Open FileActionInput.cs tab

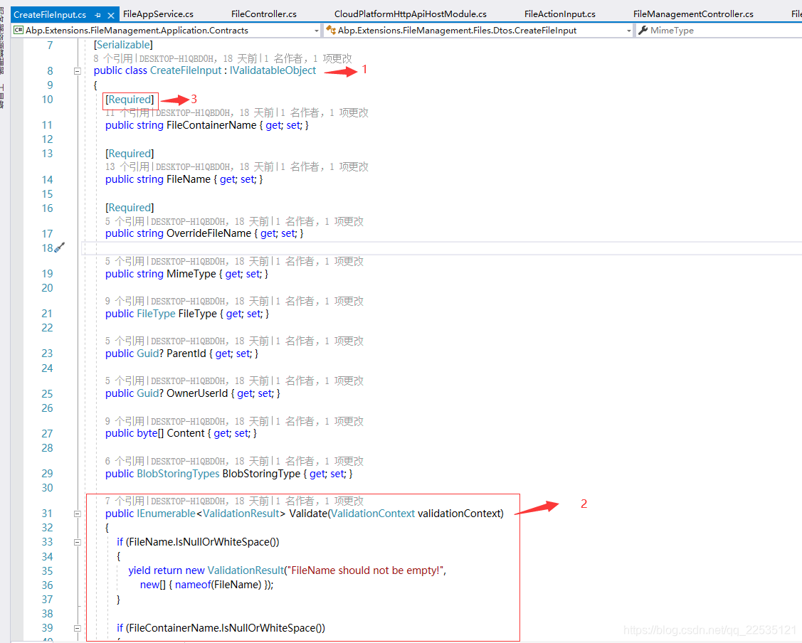559,14
